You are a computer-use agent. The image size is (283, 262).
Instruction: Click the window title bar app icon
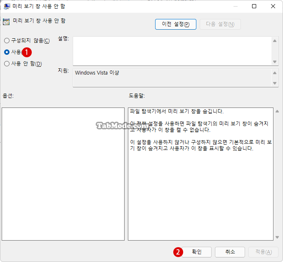(x=7, y=6)
